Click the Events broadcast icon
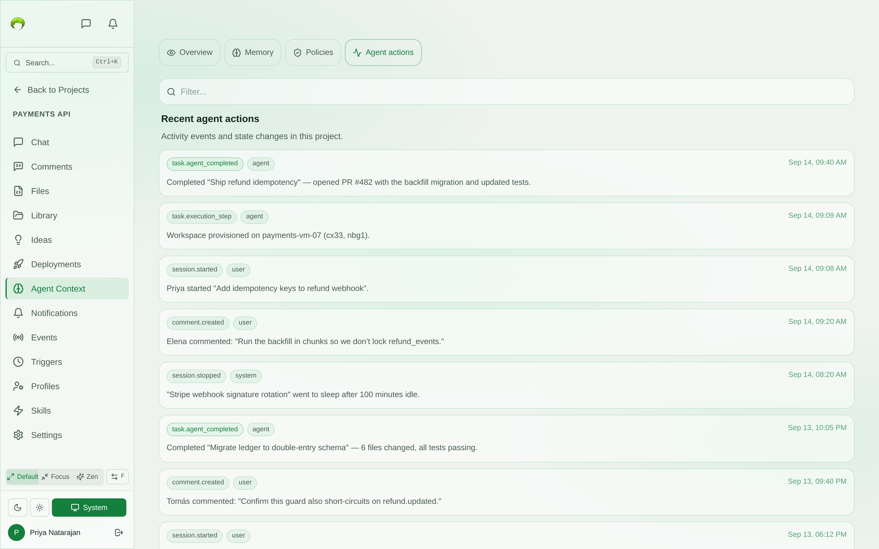The image size is (879, 549). (x=18, y=337)
